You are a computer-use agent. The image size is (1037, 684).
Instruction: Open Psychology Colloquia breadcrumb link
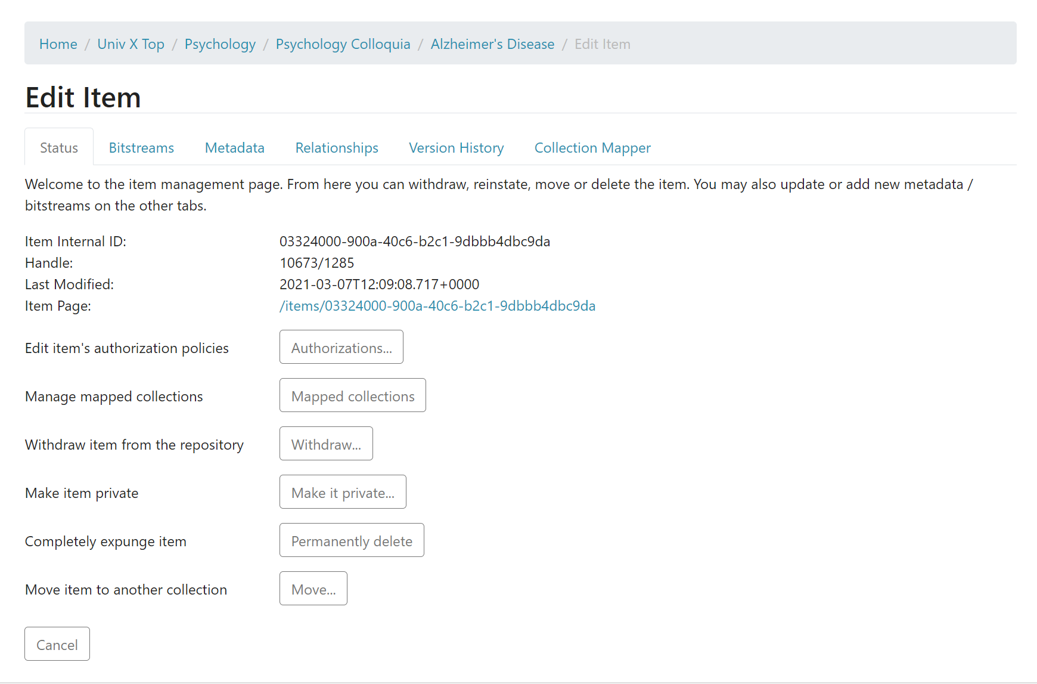click(343, 44)
